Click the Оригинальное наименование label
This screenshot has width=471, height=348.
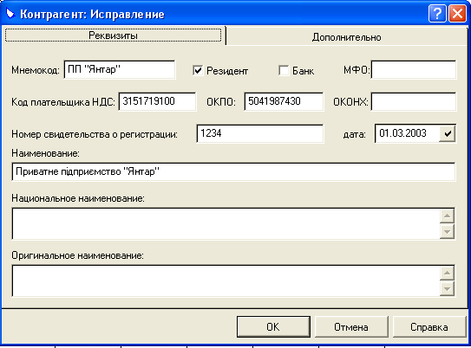coord(77,255)
